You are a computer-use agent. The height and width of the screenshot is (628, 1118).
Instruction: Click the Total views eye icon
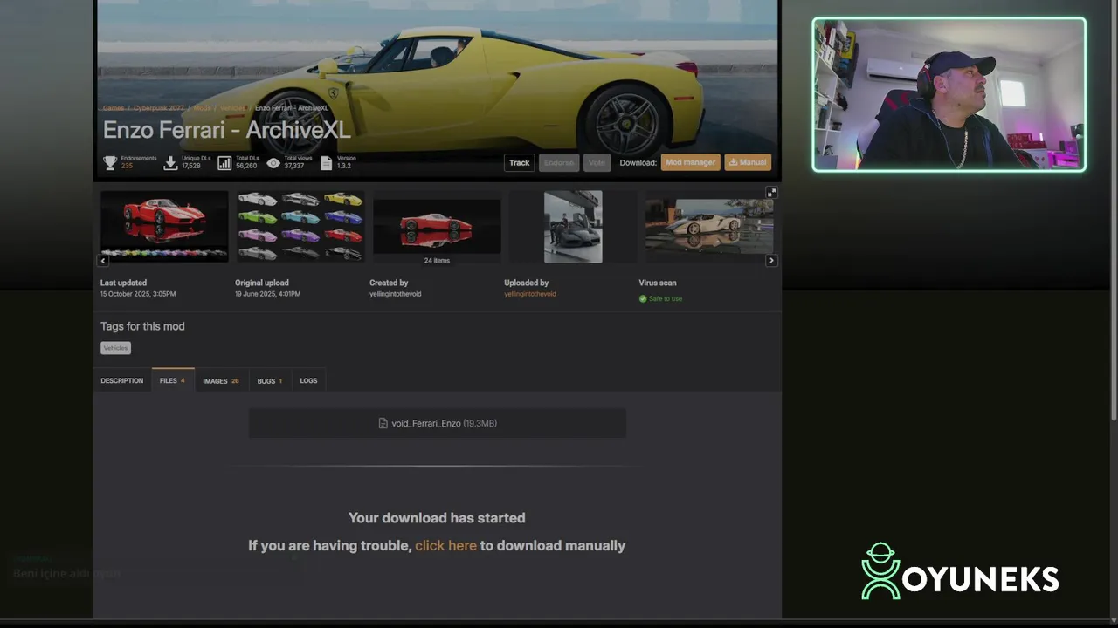click(274, 163)
